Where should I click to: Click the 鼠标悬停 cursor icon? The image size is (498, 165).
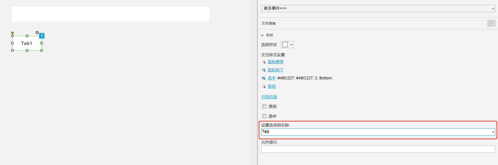[264, 62]
